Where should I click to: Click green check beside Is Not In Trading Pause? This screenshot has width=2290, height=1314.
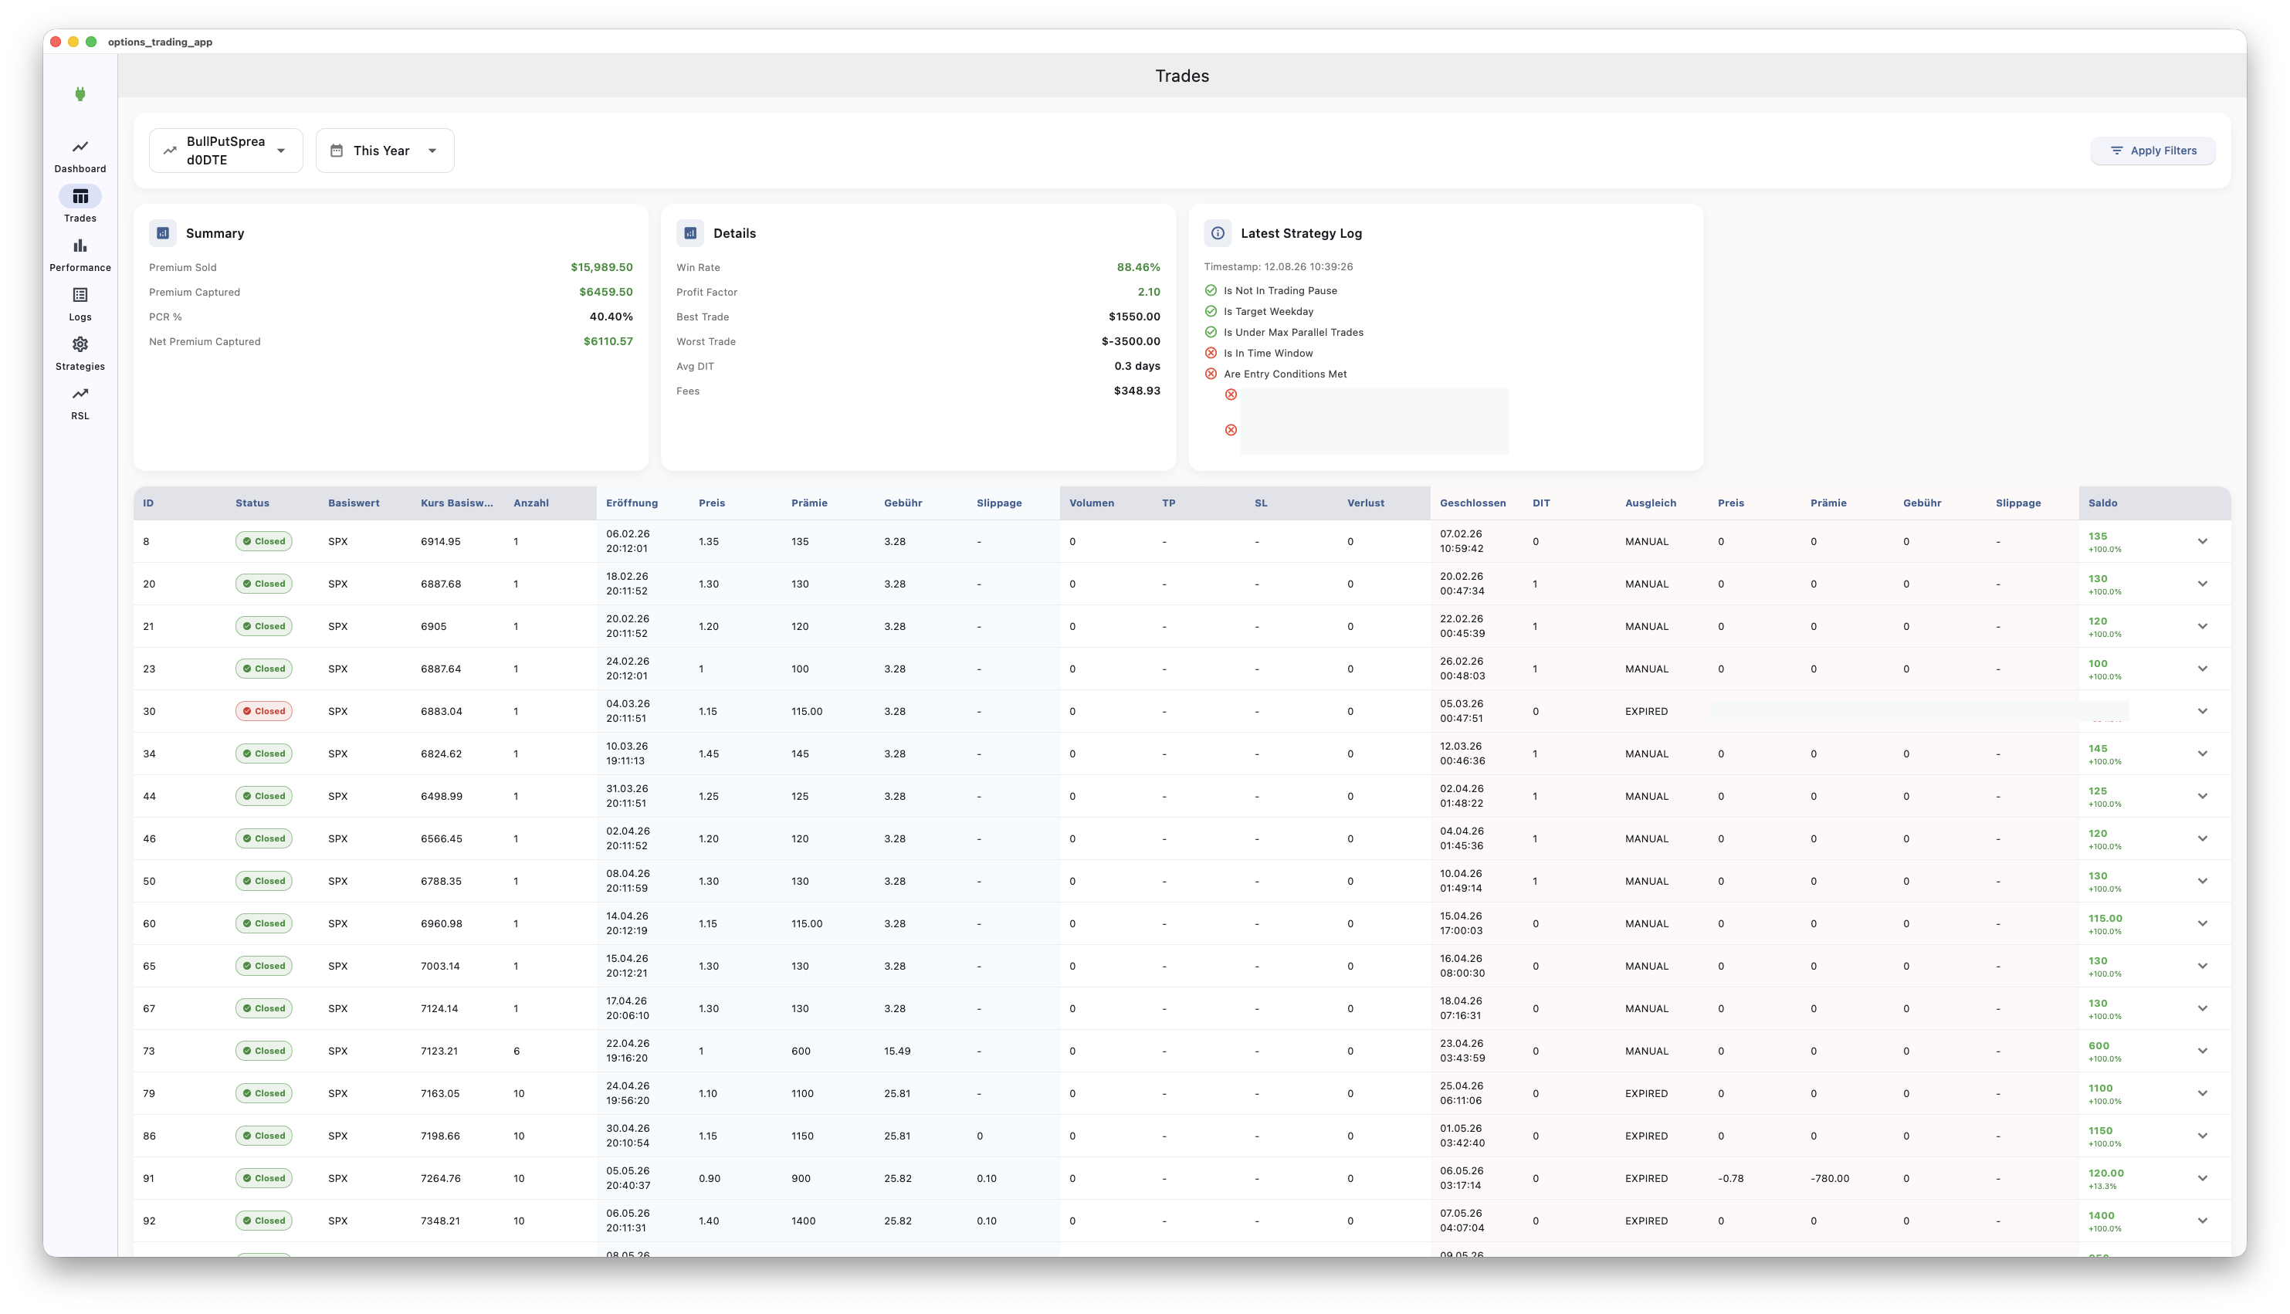tap(1211, 290)
